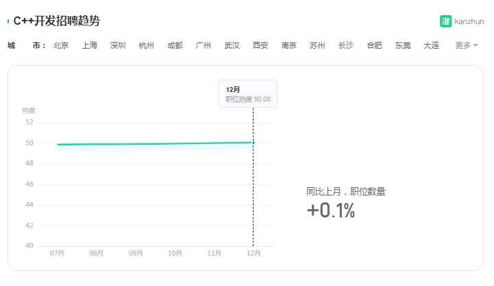The width and height of the screenshot is (494, 286).
Task: Show 大连 hiring trend
Action: pyautogui.click(x=431, y=45)
